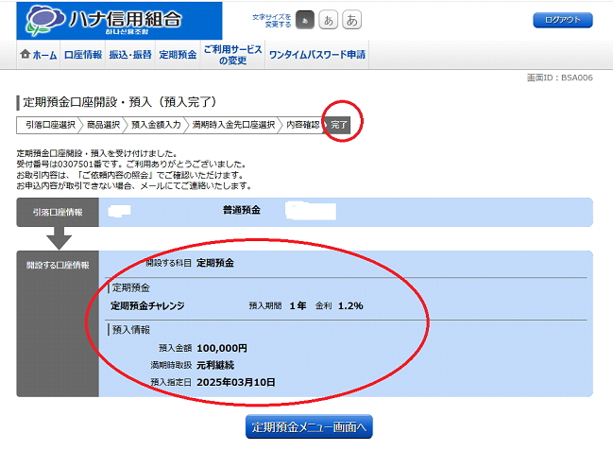Click the 完了 step indicator
The image size is (613, 451).
[339, 124]
